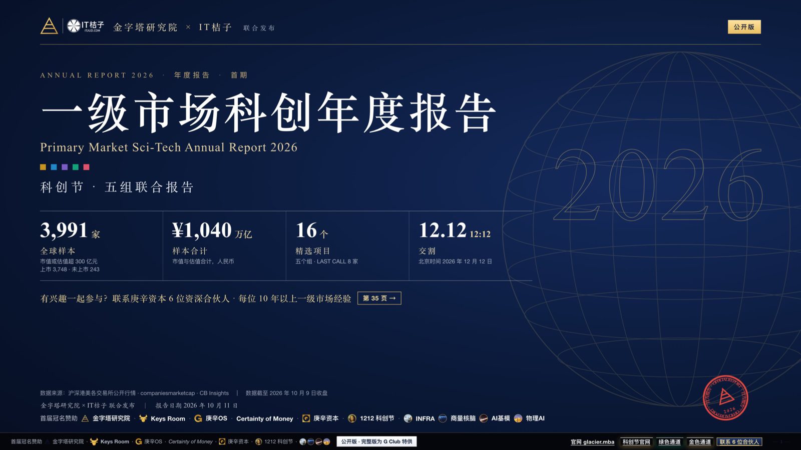Image resolution: width=801 pixels, height=450 pixels.
Task: Click the globe icon next to INFRA
Action: click(x=408, y=418)
